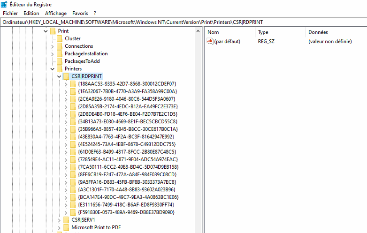Select the {7CA50111-6CC2-49E8-BD4C-5D074D9EB158} key

128,167
